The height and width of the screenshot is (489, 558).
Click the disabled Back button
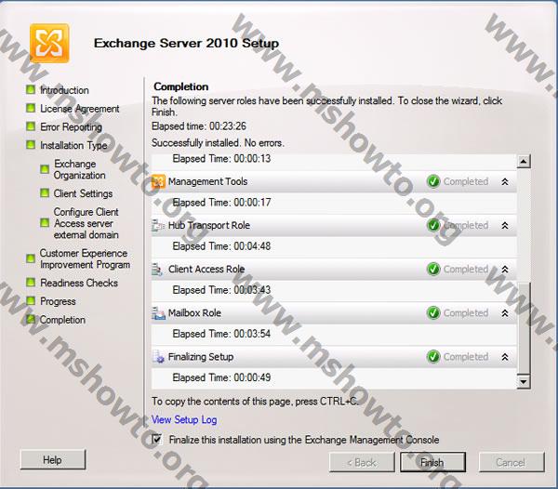point(362,462)
